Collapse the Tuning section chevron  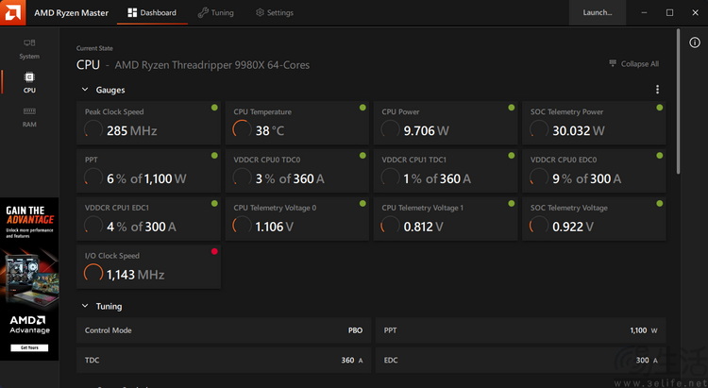(85, 306)
